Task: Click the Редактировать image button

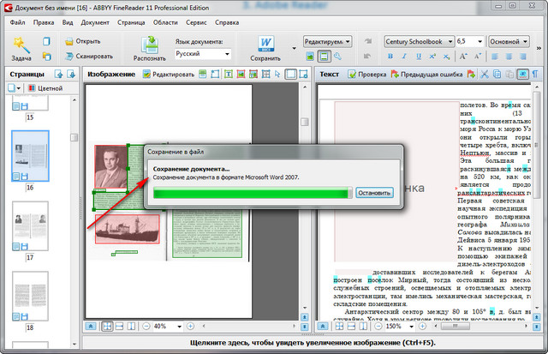Action: (169, 75)
